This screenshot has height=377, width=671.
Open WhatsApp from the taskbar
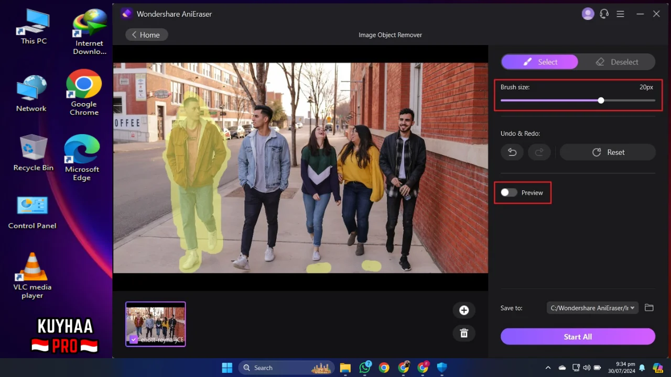click(365, 368)
